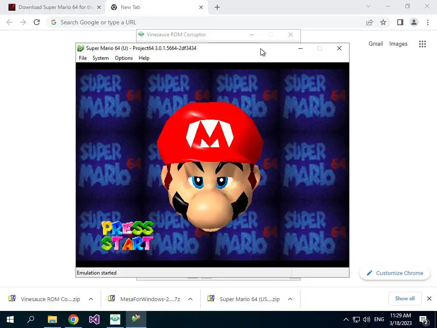Open the Chrome three-dot menu
The image size is (437, 328).
point(428,22)
